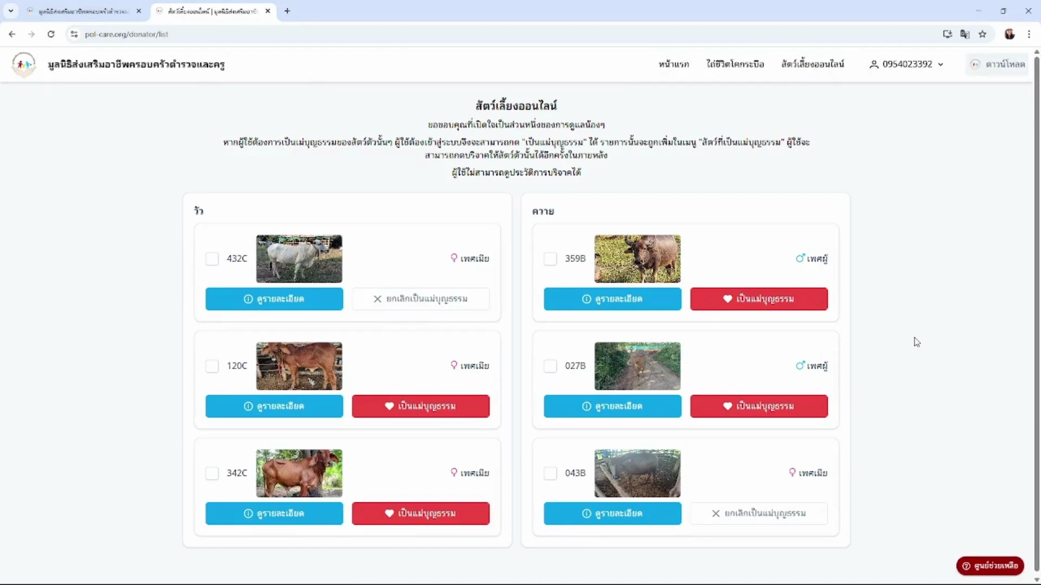Open the help center floating button
This screenshot has width=1041, height=585.
point(990,565)
